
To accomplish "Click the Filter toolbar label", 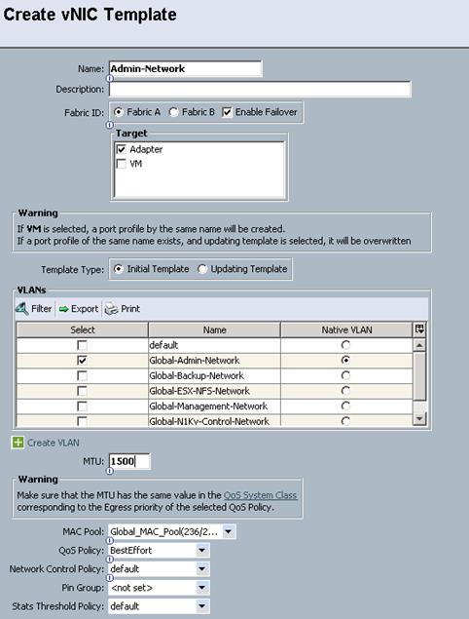I will click(x=42, y=309).
